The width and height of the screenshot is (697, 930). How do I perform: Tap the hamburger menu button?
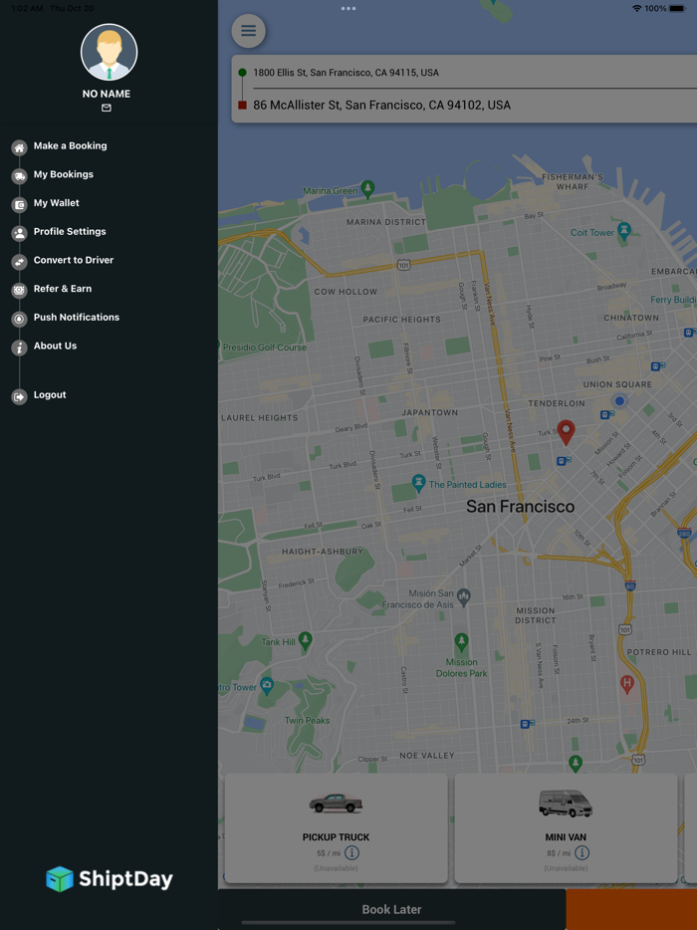248,31
